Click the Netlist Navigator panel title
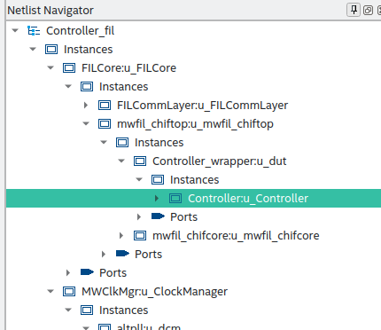381x330 pixels. [51, 11]
